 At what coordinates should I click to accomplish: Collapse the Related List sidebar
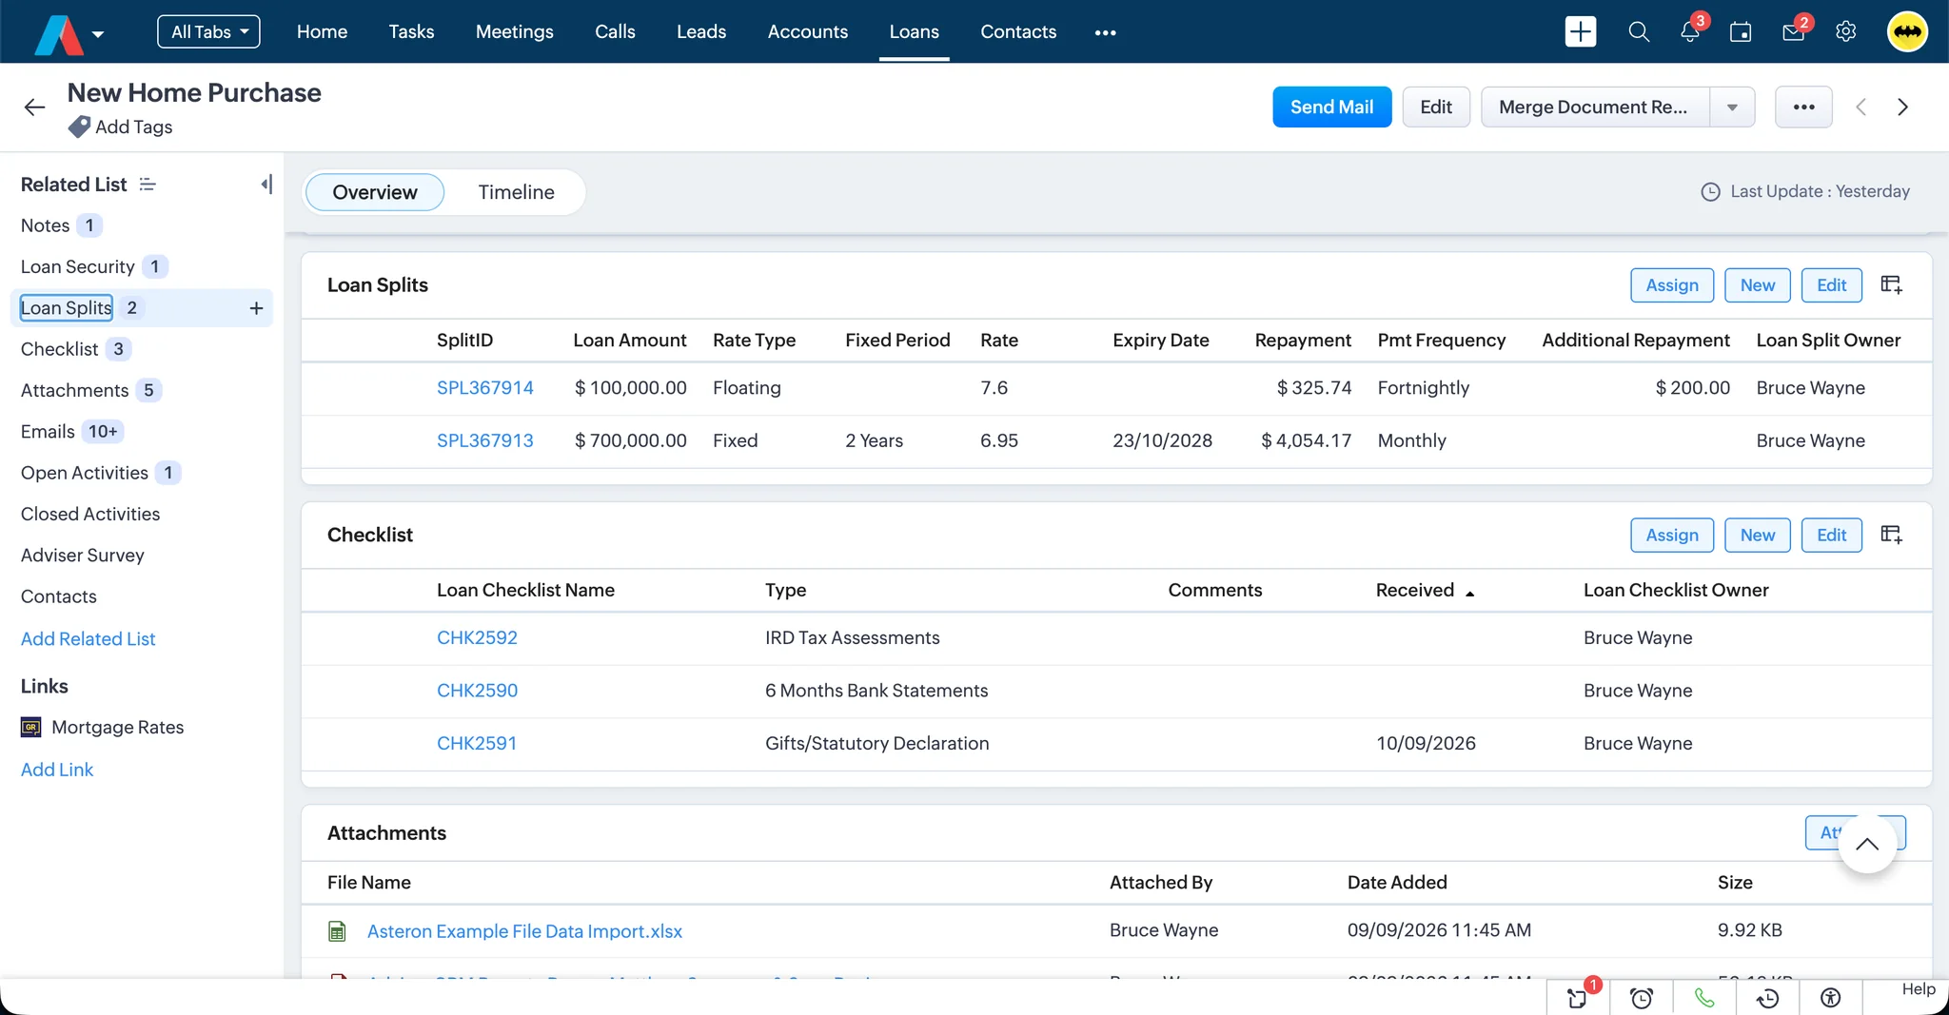coord(266,184)
